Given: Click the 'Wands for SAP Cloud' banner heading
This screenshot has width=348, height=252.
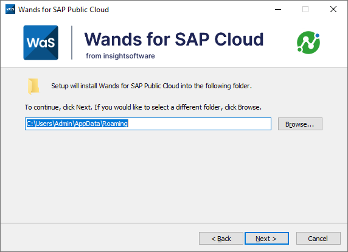Looking at the screenshot, I should [174, 40].
